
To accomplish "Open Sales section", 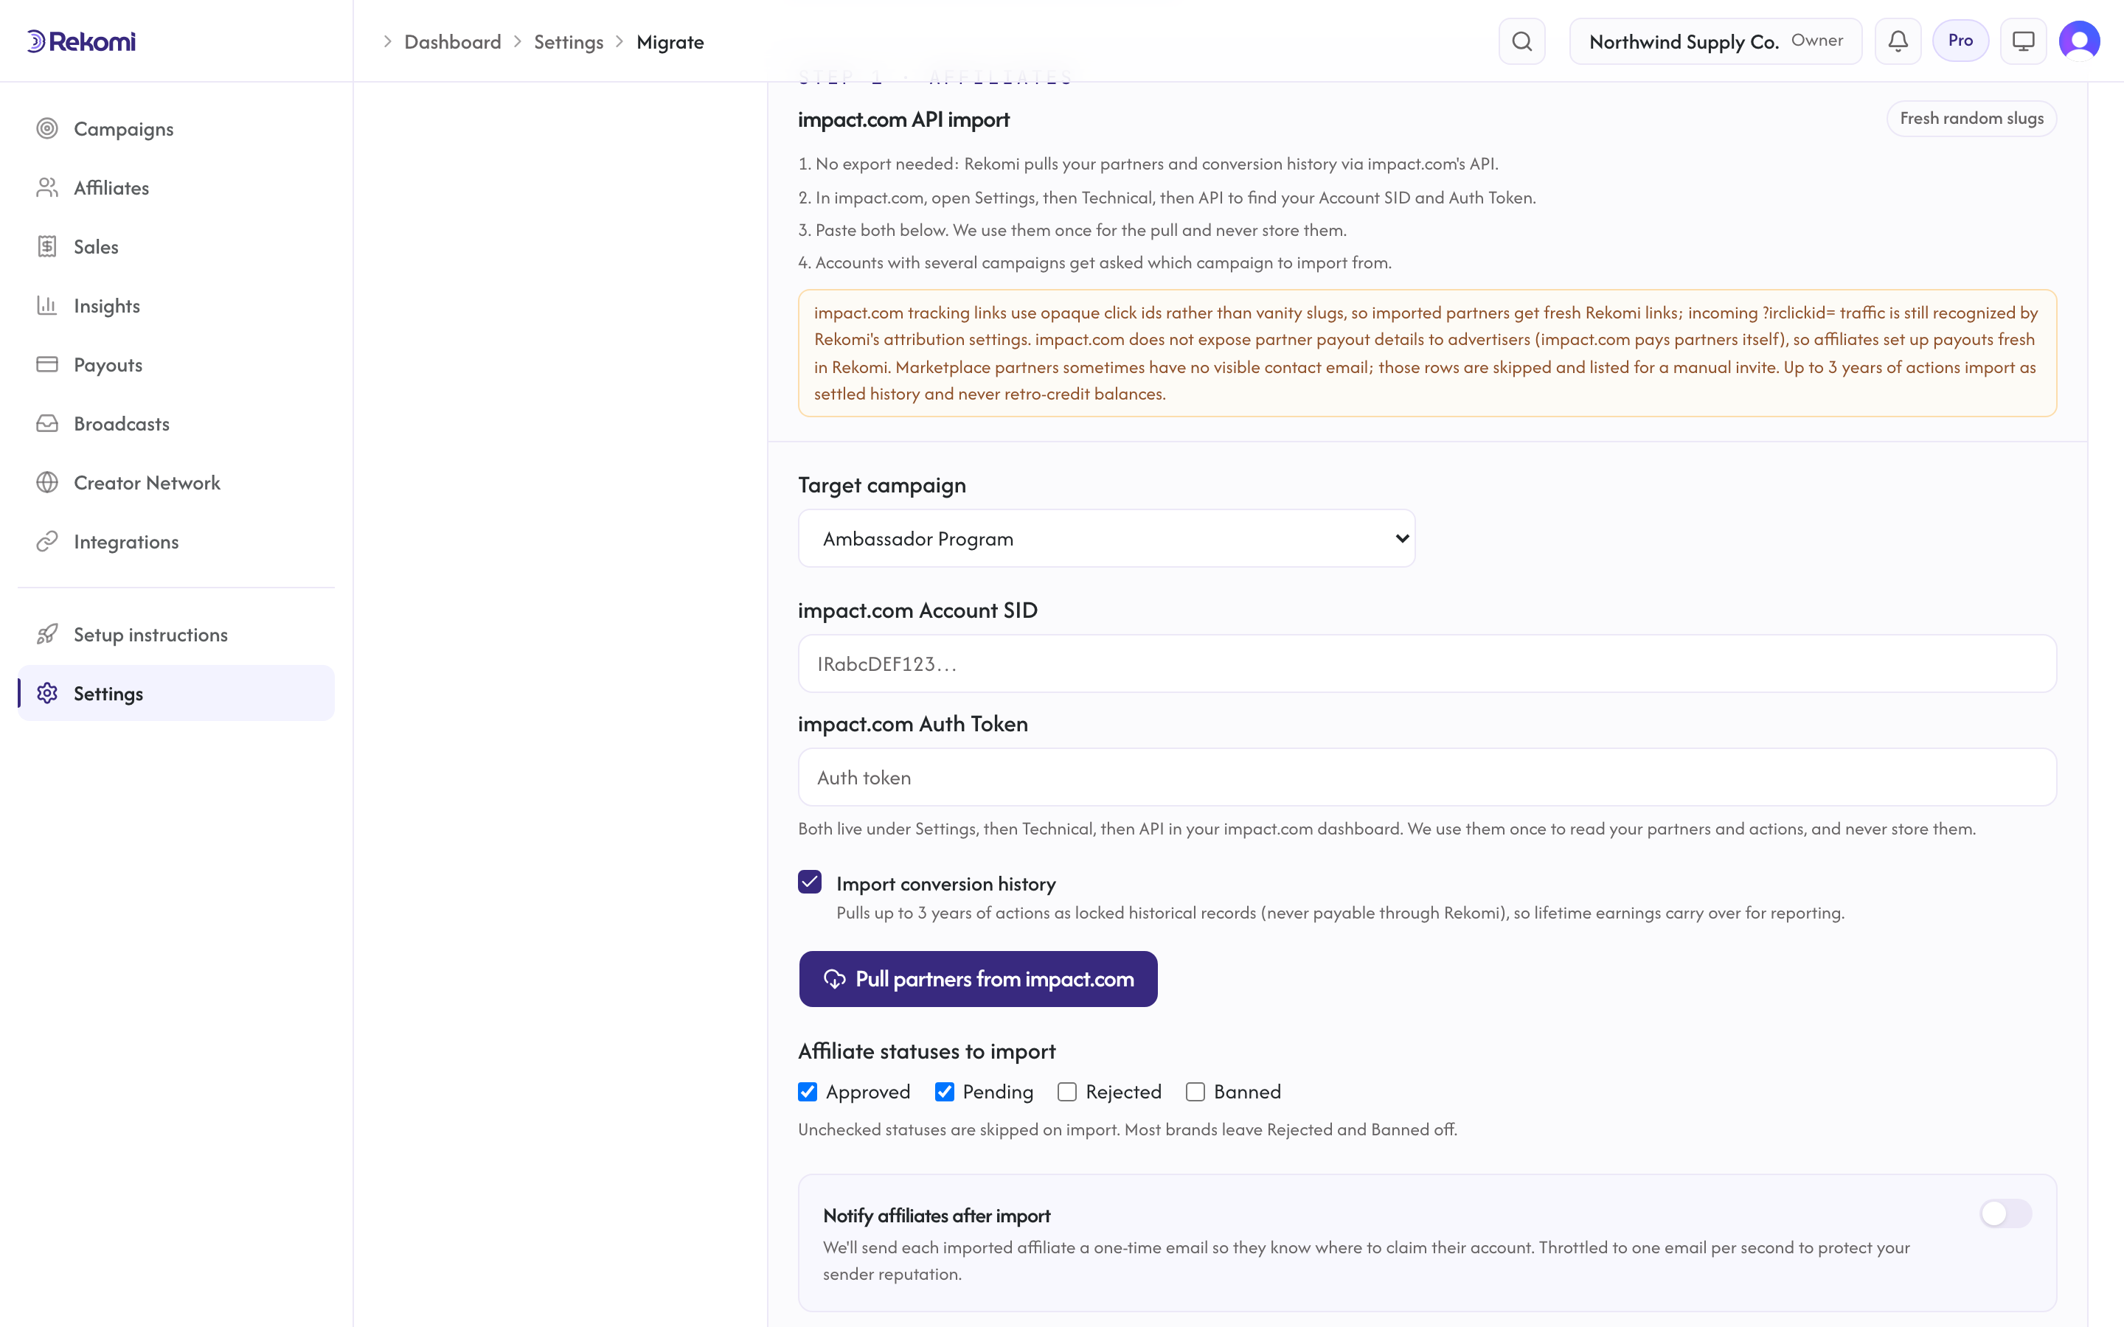I will tap(176, 245).
